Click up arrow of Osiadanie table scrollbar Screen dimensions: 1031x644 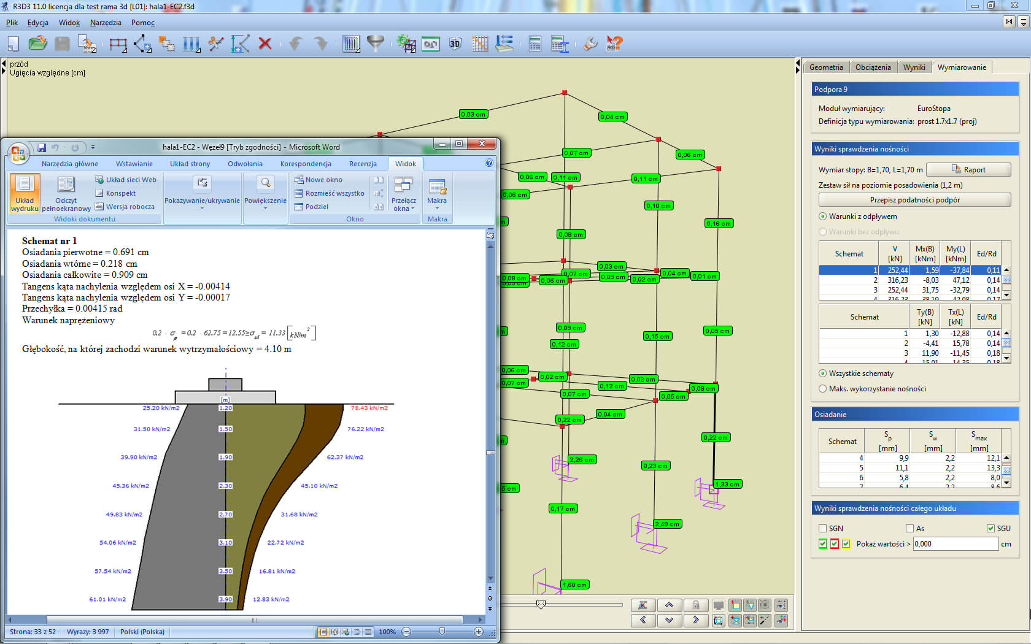point(1006,458)
